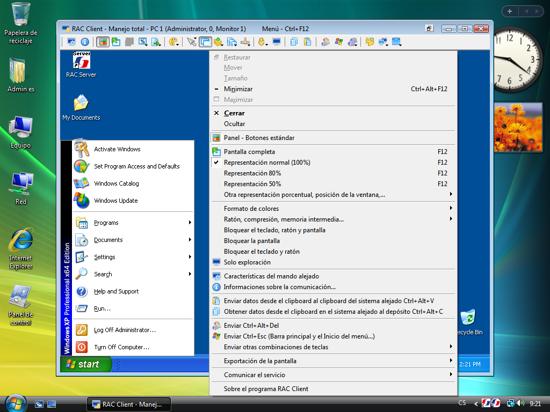
Task: Click the Windows Vista Start orb
Action: click(16, 403)
